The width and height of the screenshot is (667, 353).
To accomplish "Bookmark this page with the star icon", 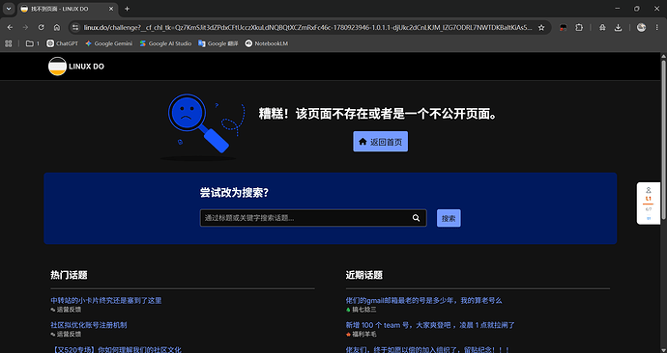I will 541,28.
